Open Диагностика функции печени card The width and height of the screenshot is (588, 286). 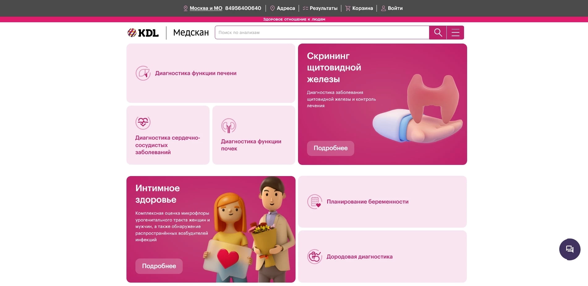click(211, 73)
